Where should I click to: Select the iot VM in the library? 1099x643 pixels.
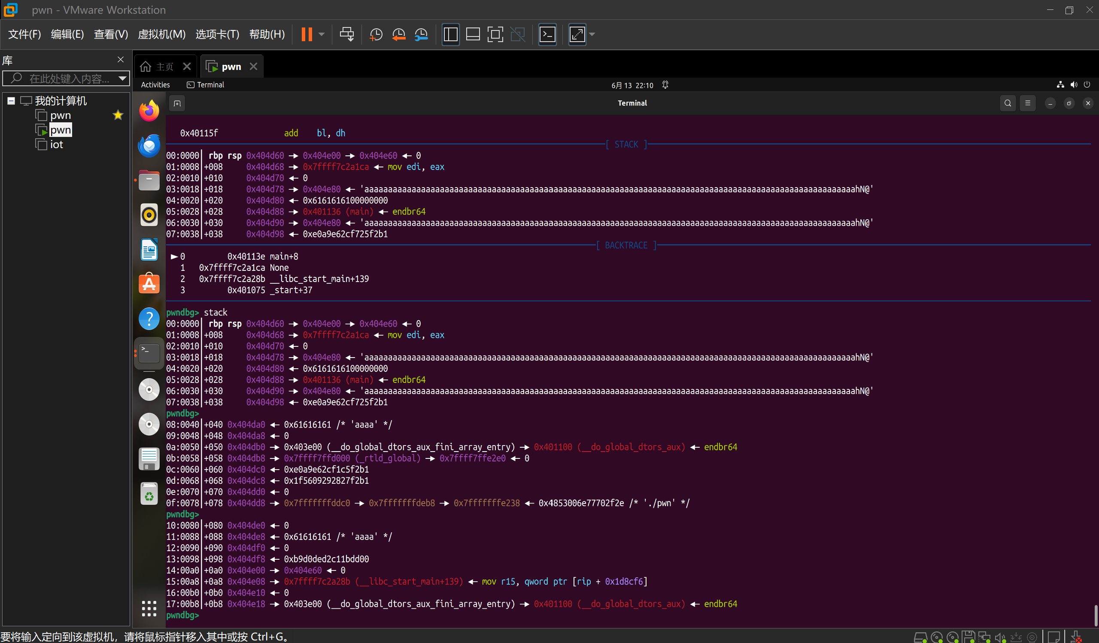pos(56,144)
